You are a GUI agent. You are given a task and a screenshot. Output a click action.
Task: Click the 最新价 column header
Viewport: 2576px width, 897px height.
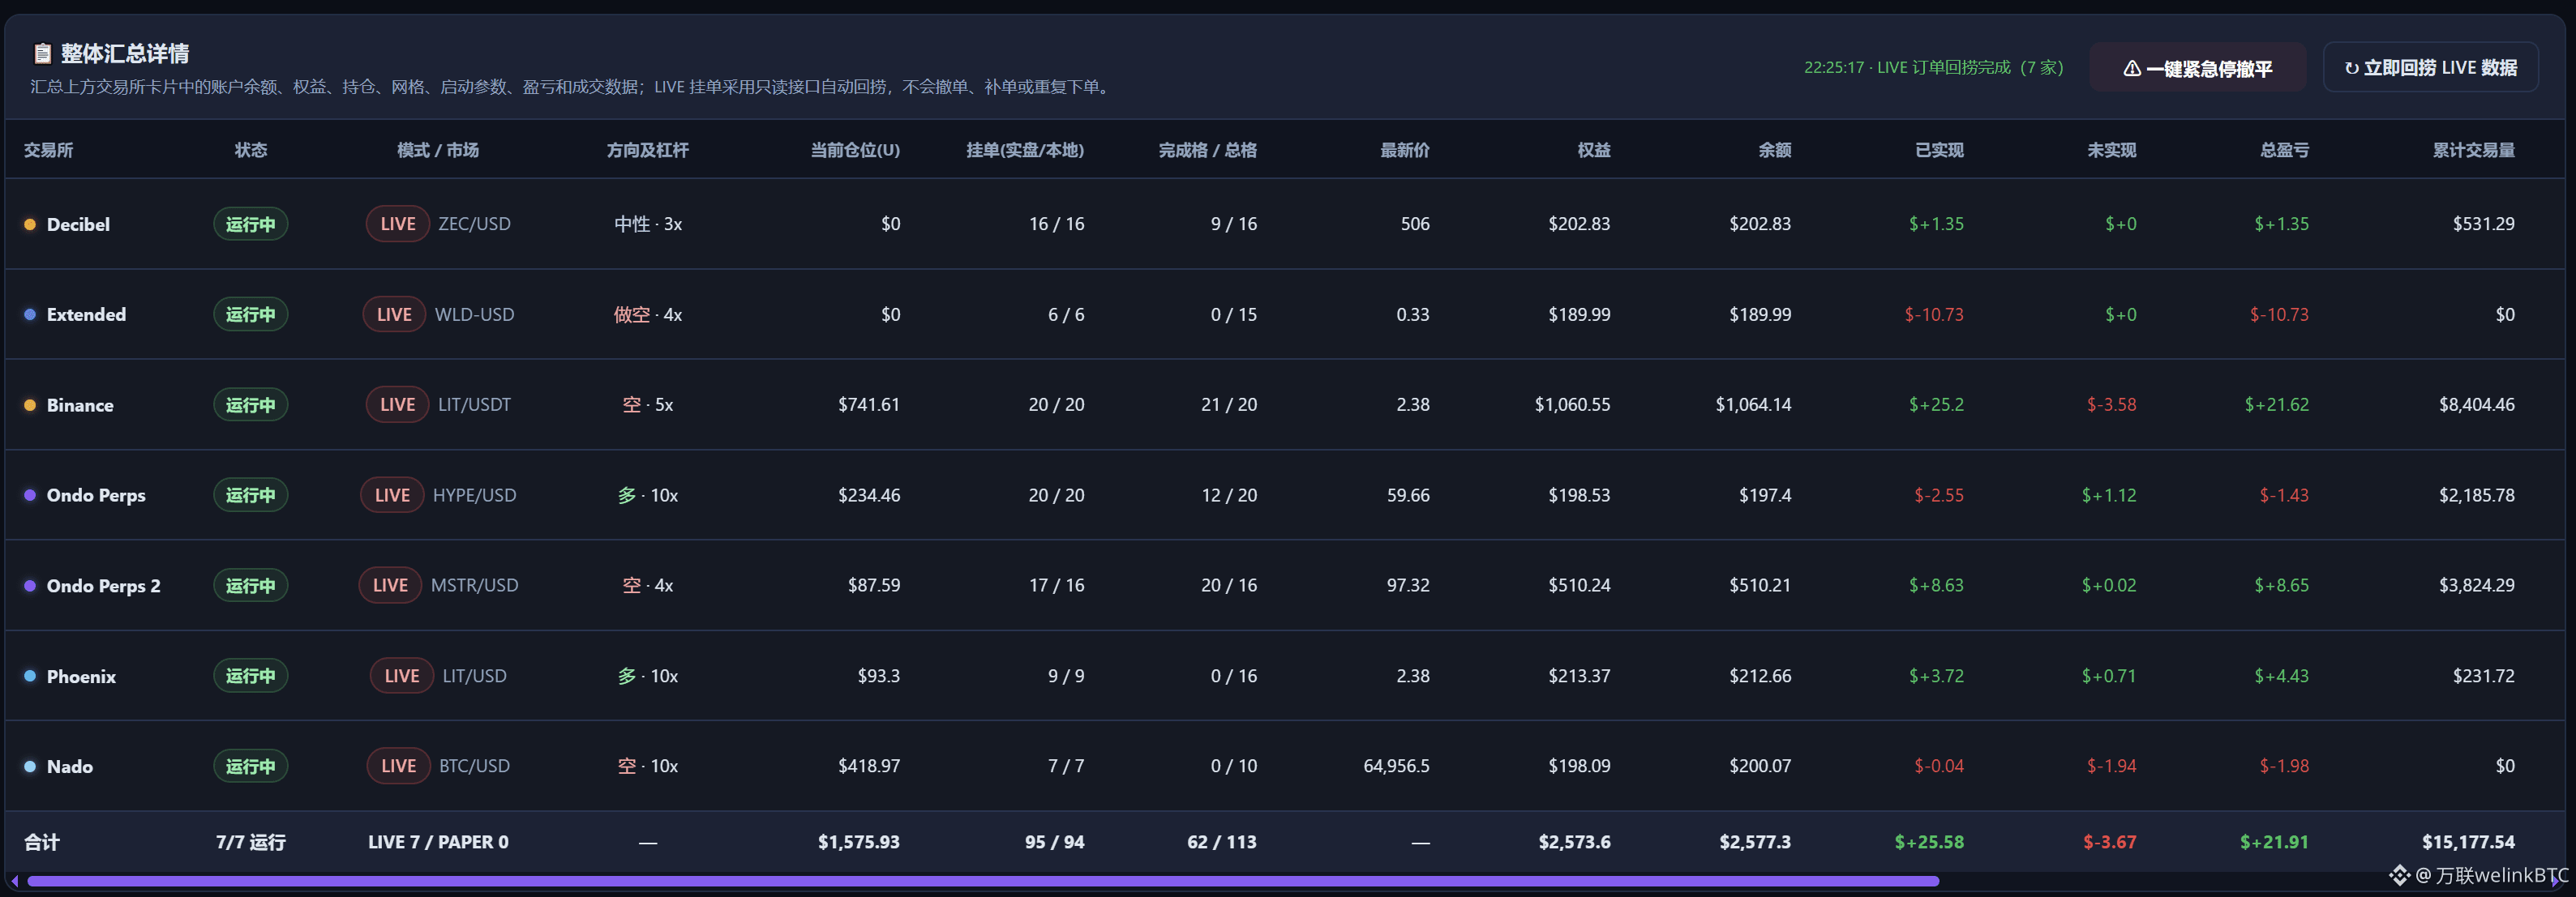pyautogui.click(x=1405, y=150)
